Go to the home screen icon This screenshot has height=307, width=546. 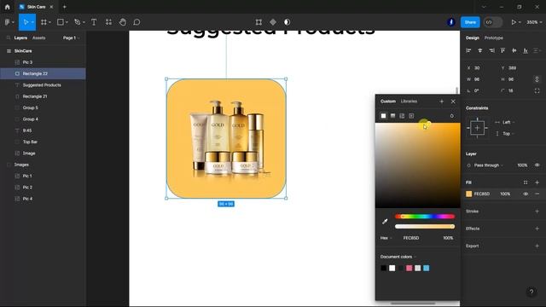[x=8, y=7]
